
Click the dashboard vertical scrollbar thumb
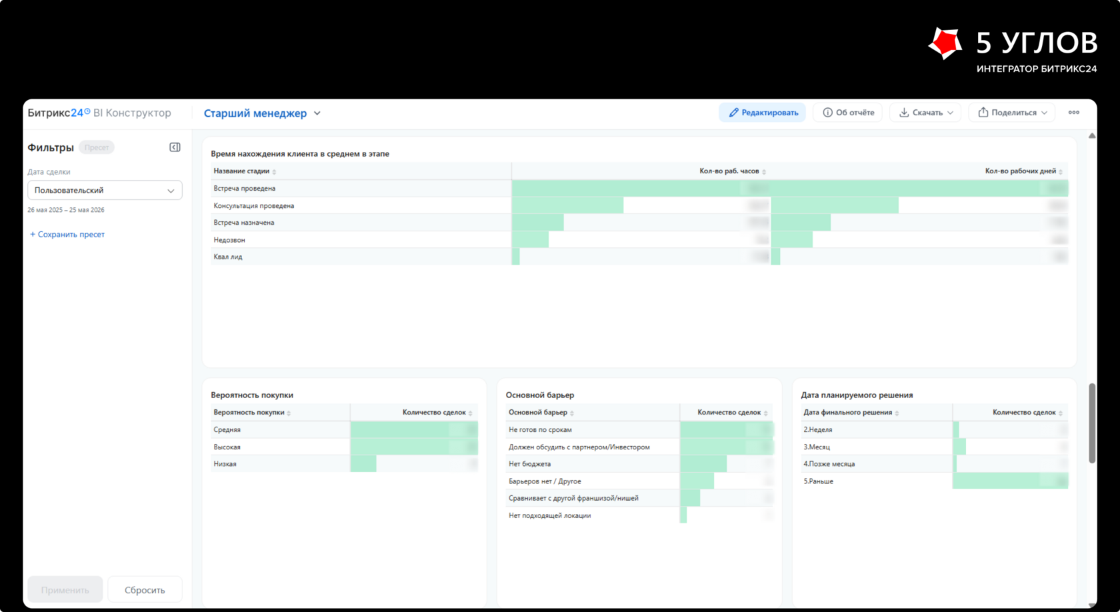pos(1092,423)
